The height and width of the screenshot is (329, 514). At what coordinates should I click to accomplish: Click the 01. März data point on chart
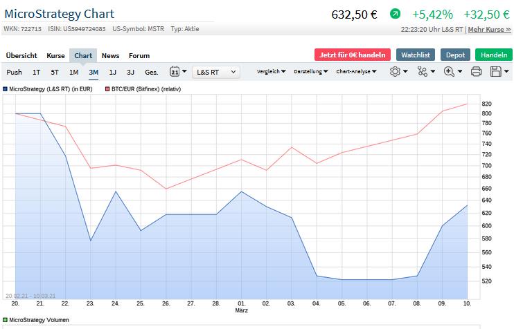coord(241,191)
